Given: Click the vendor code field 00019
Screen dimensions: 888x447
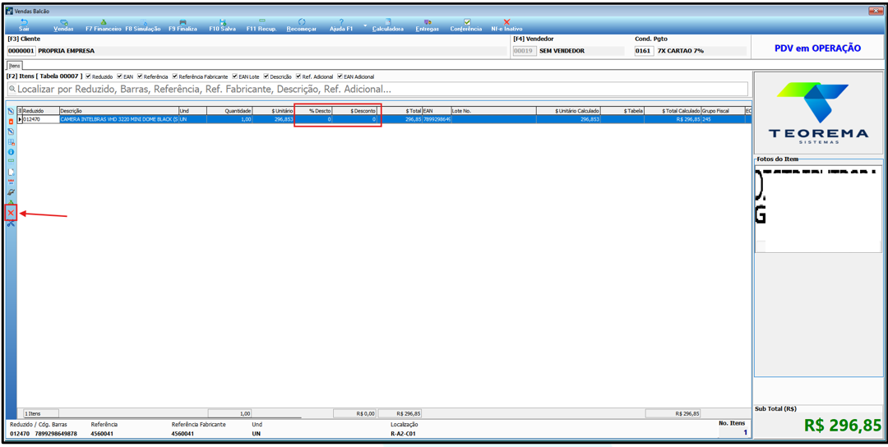Looking at the screenshot, I should (525, 51).
